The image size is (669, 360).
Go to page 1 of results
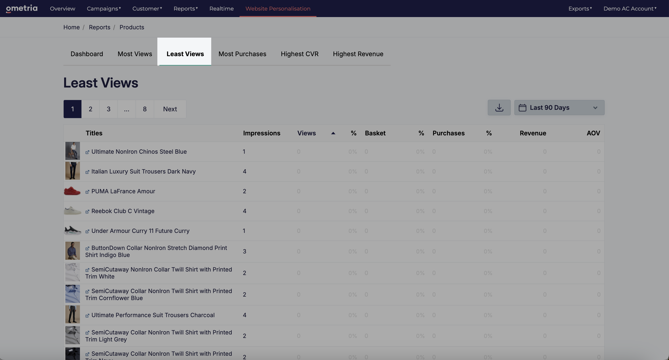coord(72,109)
